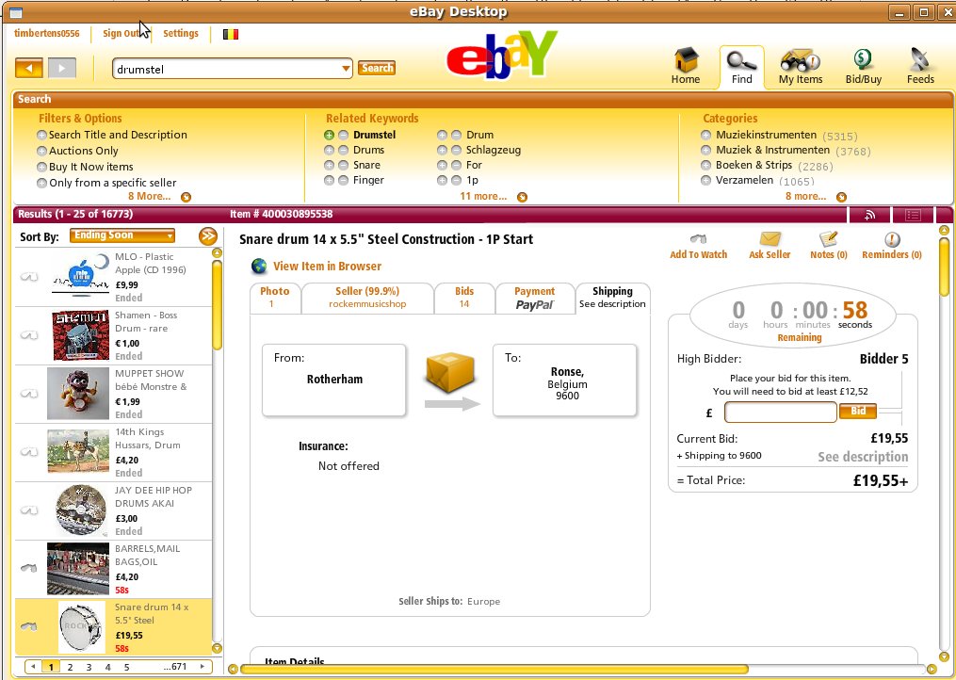
Task: Exclude the Drums keyword with minus
Action: point(343,150)
